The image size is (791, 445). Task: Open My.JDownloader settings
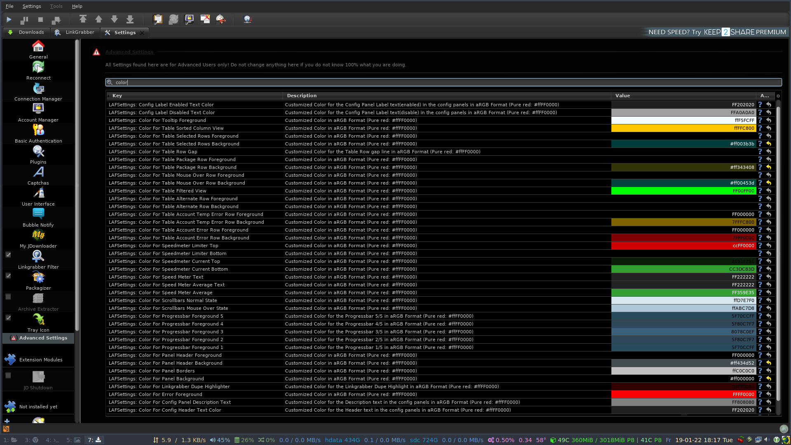click(x=38, y=239)
